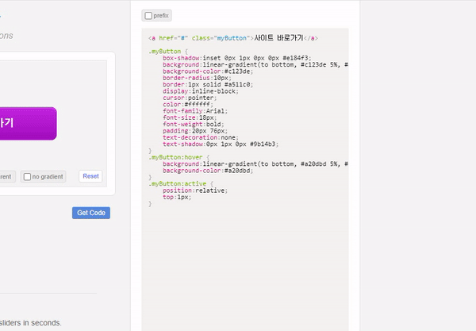This screenshot has width=476, height=331.
Task: Click the Reset button
Action: [x=90, y=176]
